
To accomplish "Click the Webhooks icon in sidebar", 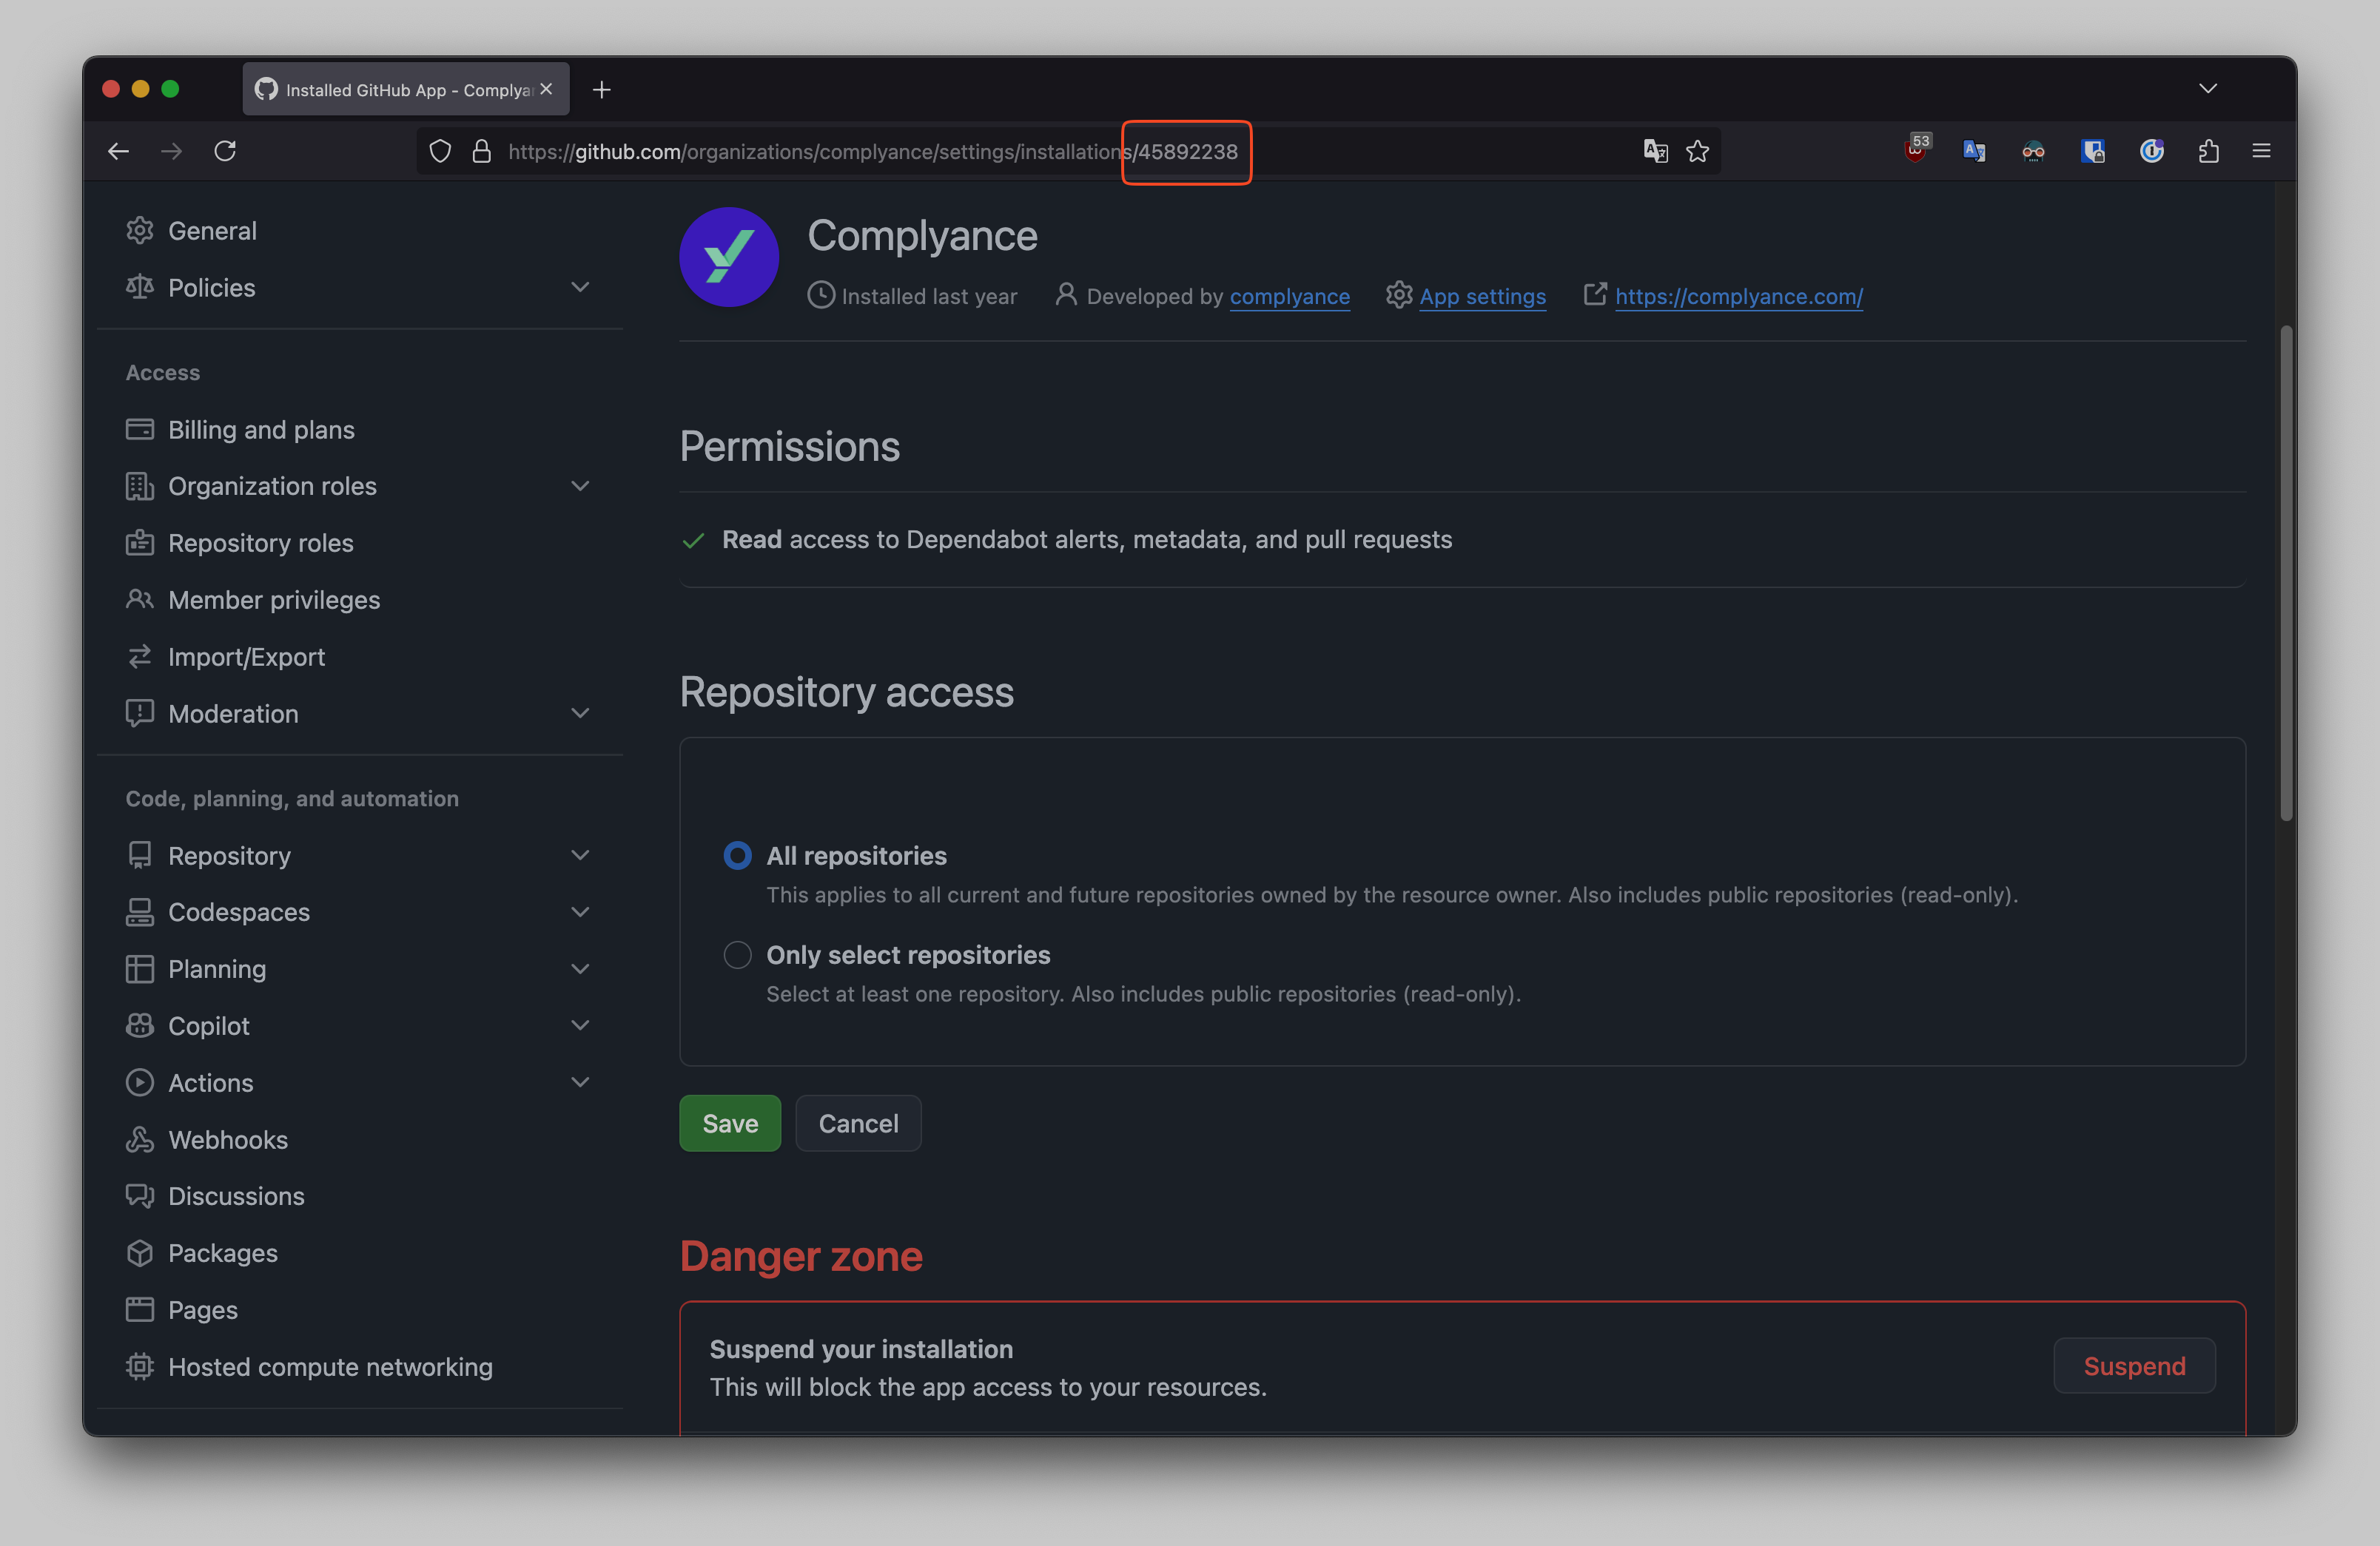I will (x=140, y=1139).
